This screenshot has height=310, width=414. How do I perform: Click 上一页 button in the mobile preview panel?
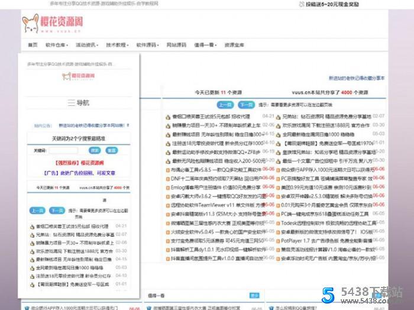pyautogui.click(x=37, y=211)
